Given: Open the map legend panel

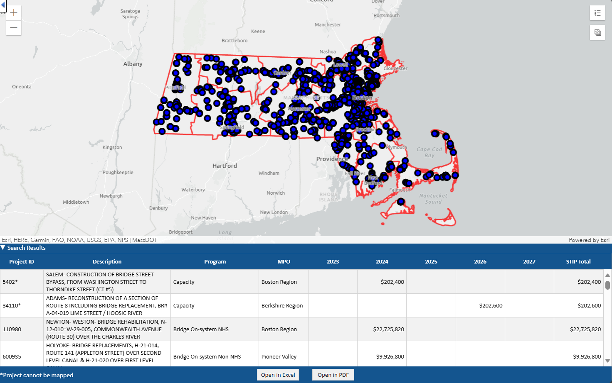Looking at the screenshot, I should coord(597,13).
